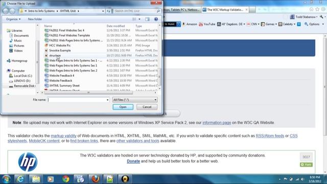Screen dimensions: 327x184
Task: Click the file list vertical scrollbar
Action: pyautogui.click(x=160, y=77)
